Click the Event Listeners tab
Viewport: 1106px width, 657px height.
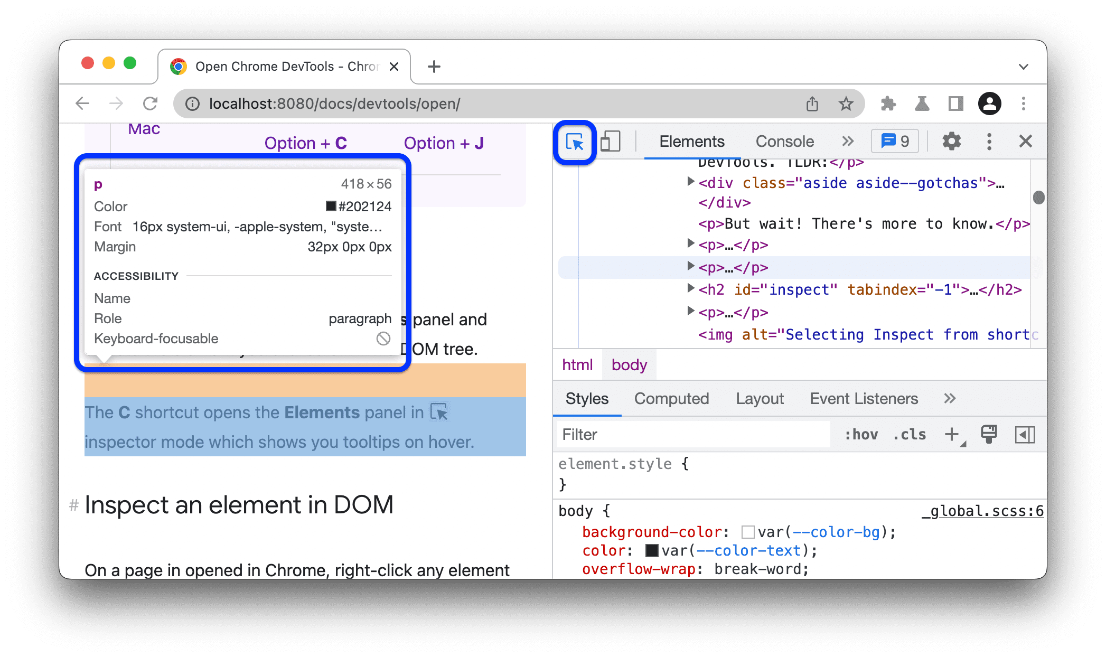click(x=864, y=399)
